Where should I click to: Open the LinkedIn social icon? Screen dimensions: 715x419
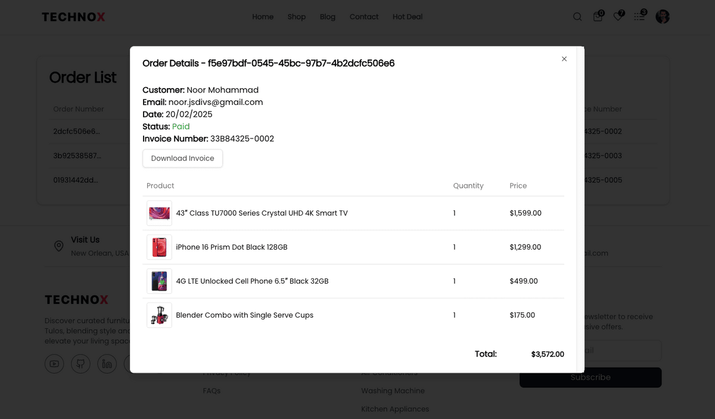tap(107, 364)
